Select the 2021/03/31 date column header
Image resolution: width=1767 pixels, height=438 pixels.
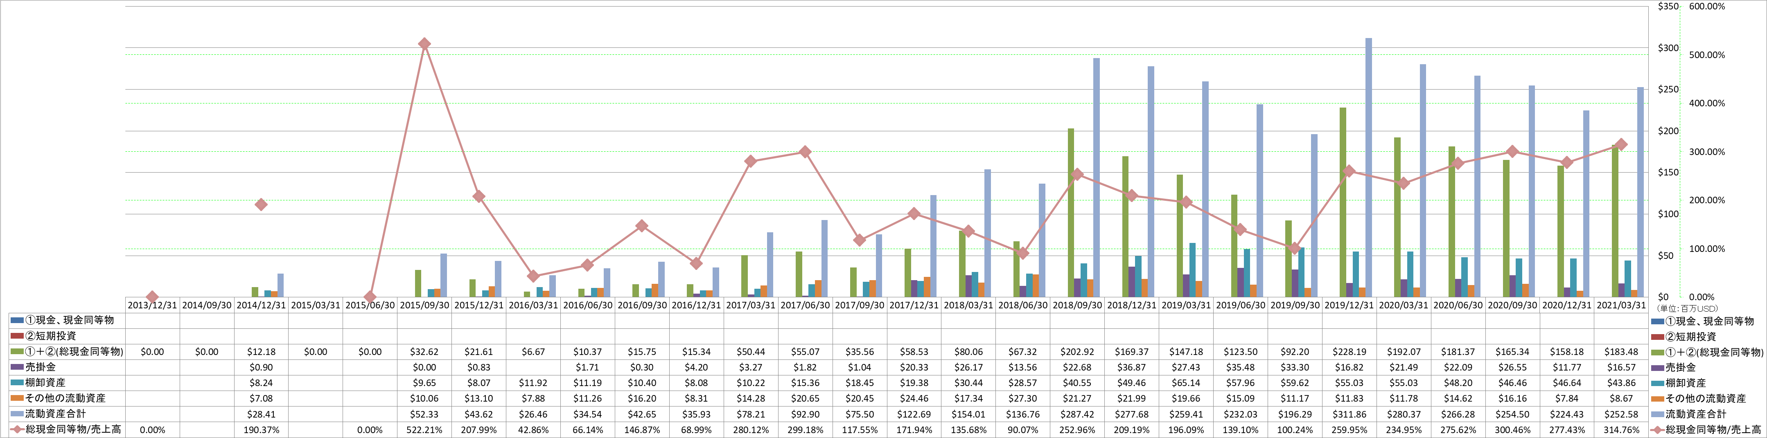tap(1622, 305)
